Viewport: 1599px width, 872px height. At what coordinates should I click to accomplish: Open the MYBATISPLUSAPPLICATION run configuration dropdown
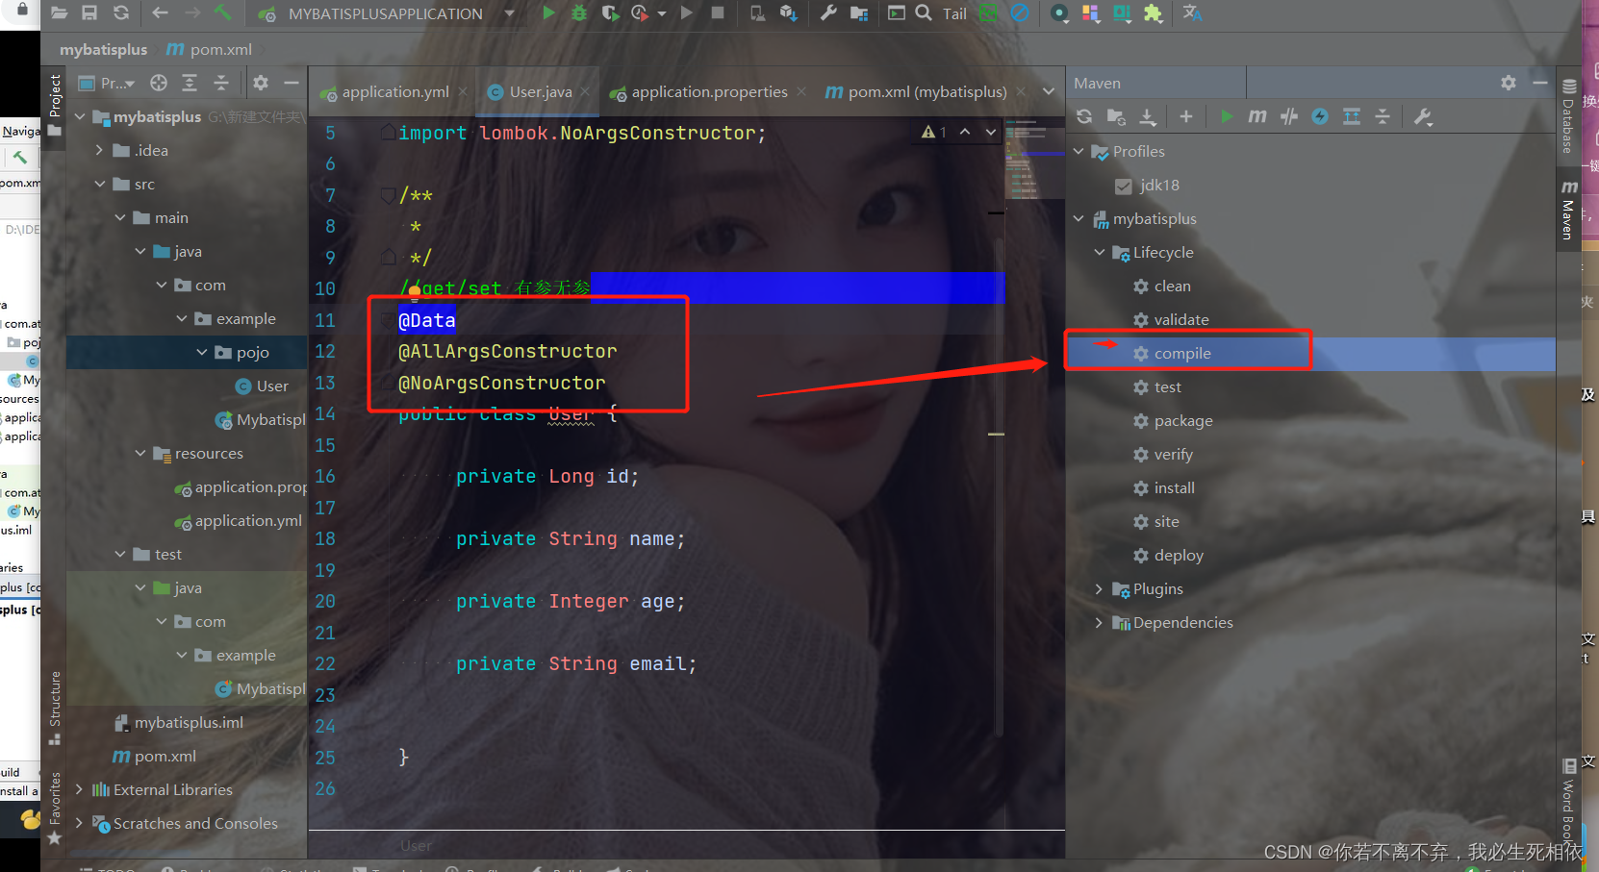510,13
